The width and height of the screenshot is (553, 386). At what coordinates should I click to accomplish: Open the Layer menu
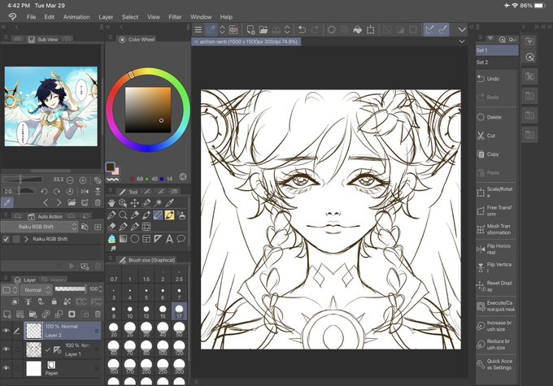coord(106,17)
